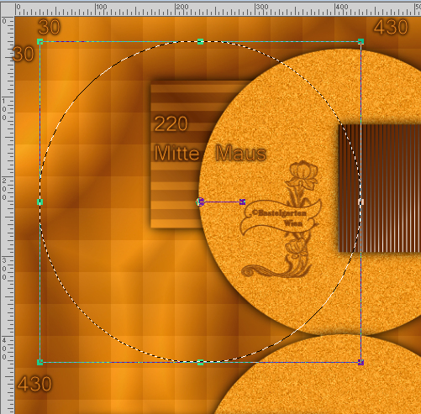
Task: Click the top-center edge selection handle
Action: click(x=200, y=42)
